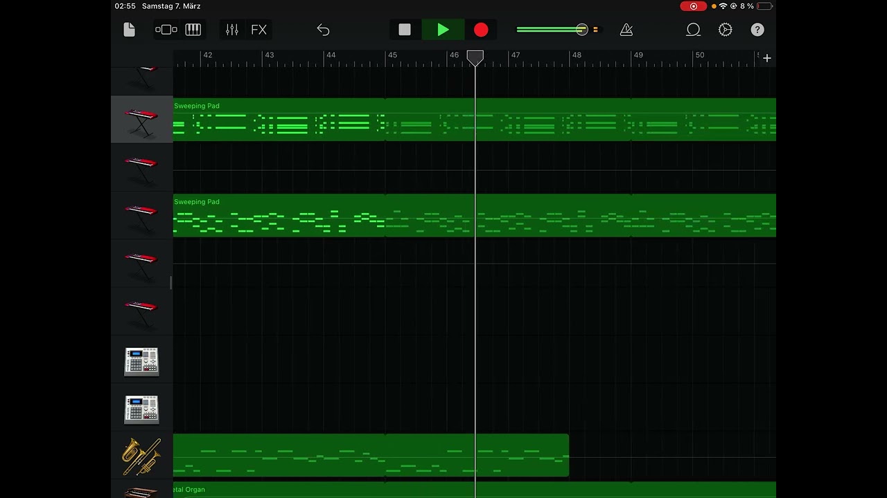Open the Loop Browser

point(693,30)
